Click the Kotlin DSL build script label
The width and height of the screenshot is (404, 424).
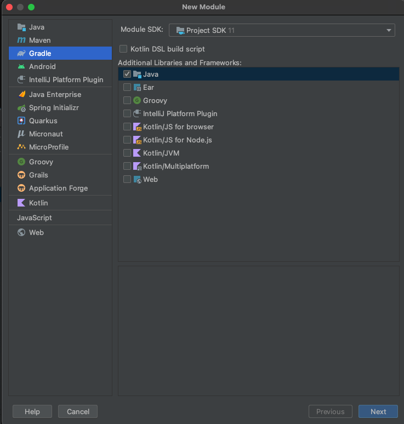168,49
